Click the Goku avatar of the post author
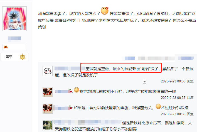The height and width of the screenshot is (132, 197). click(14, 19)
